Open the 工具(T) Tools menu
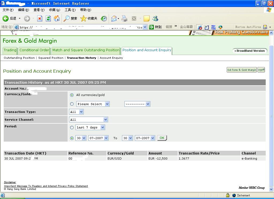 [x=70, y=10]
